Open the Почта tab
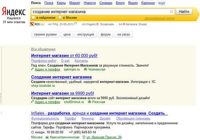This screenshot has height=140, width=200. point(49,3)
